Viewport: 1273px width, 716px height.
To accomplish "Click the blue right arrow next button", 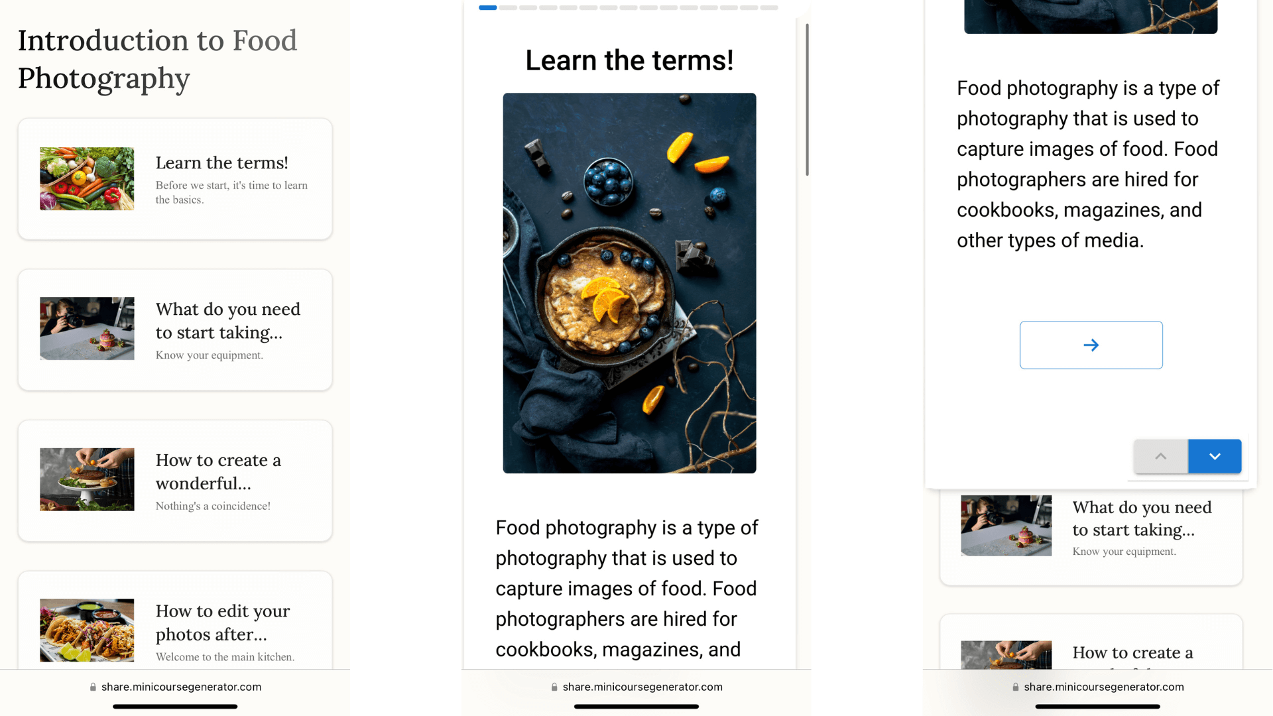I will click(1091, 345).
